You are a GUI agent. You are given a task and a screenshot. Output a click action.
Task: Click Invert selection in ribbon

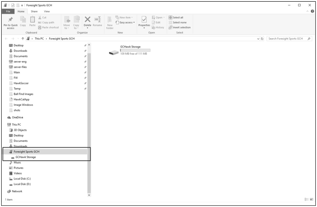click(180, 27)
